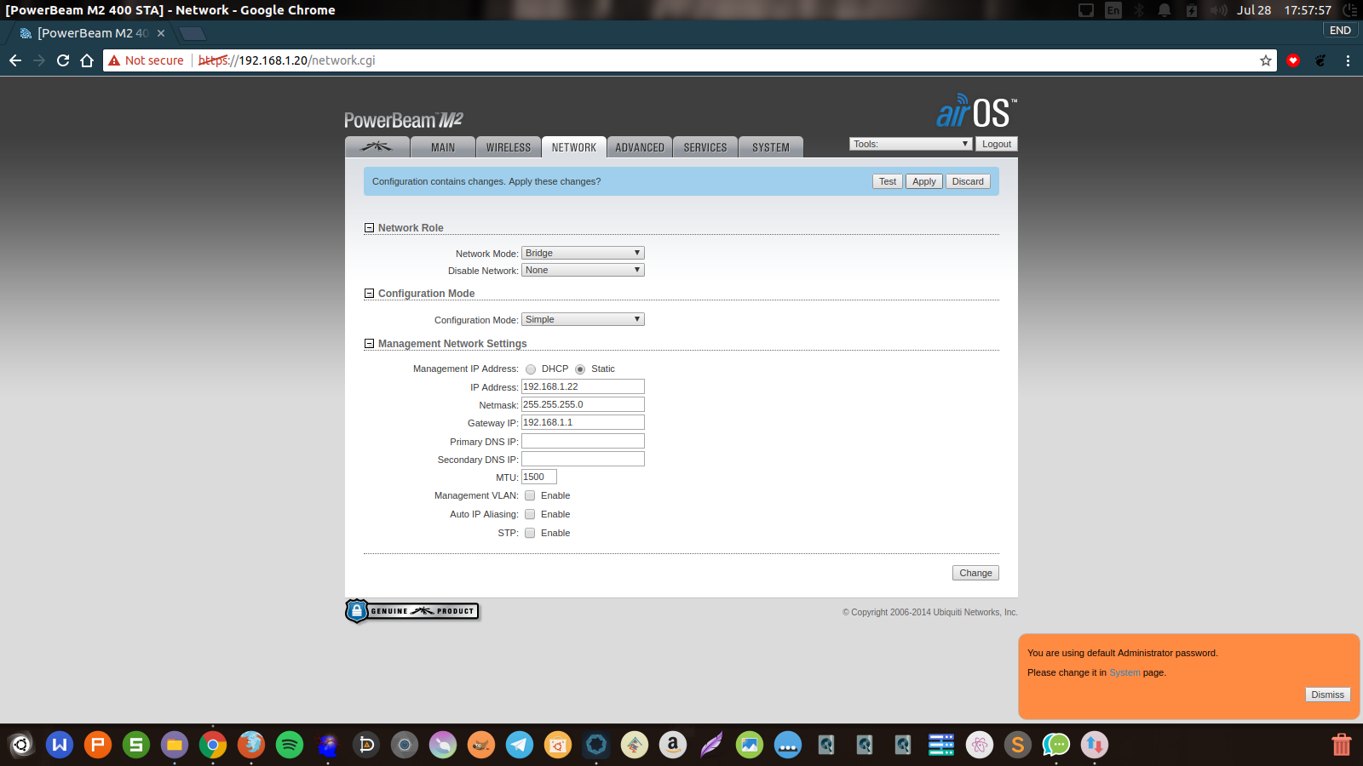The height and width of the screenshot is (766, 1363).
Task: Click the Bluetooth icon in top panel
Action: pos(1139,10)
